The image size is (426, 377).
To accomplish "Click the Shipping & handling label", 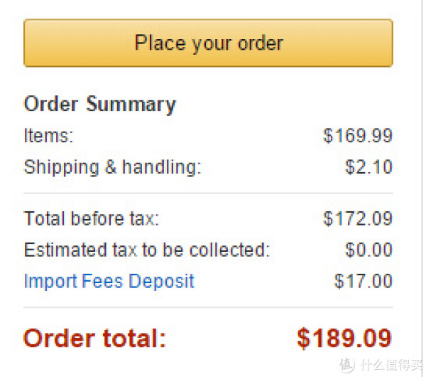I will tap(112, 167).
